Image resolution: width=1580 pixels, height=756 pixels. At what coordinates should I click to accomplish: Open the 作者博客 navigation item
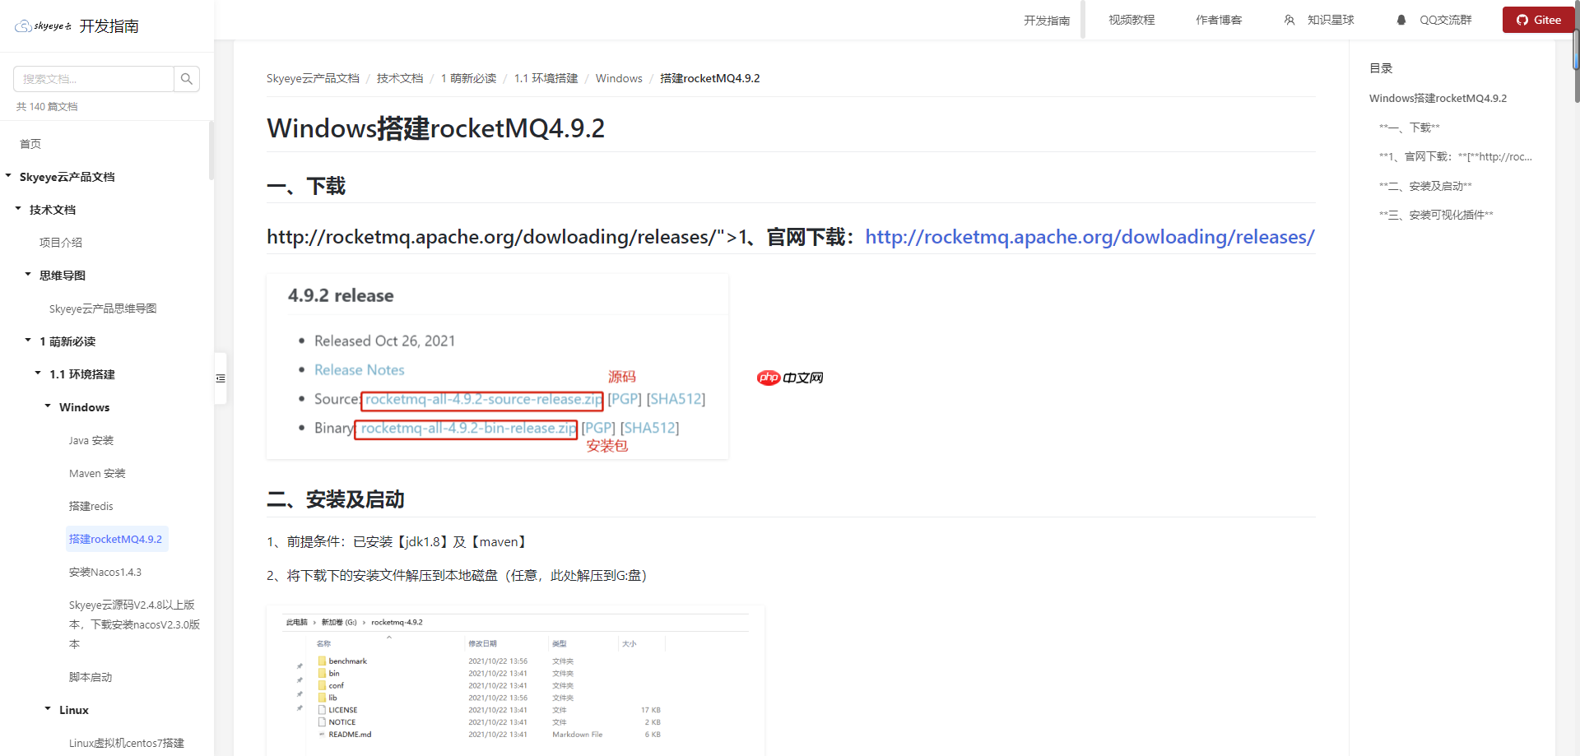click(1219, 19)
